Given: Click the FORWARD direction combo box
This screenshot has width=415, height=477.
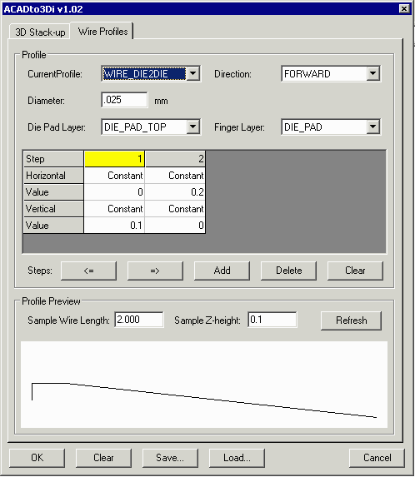Looking at the screenshot, I should click(x=331, y=74).
